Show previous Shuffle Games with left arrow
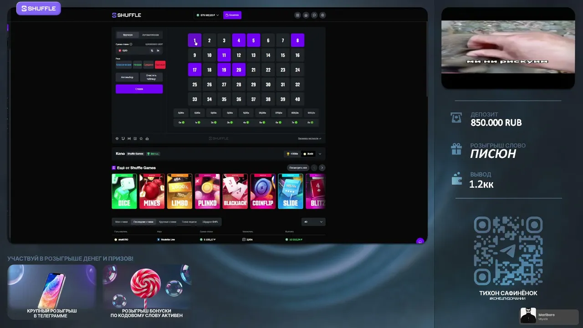583x328 pixels. (314, 168)
